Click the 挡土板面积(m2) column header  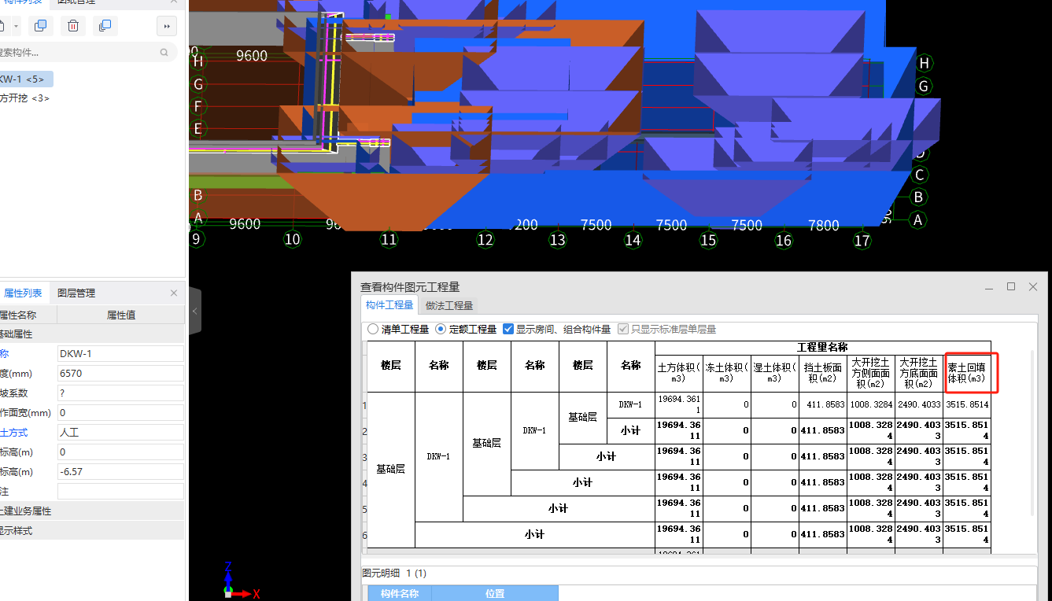point(823,373)
